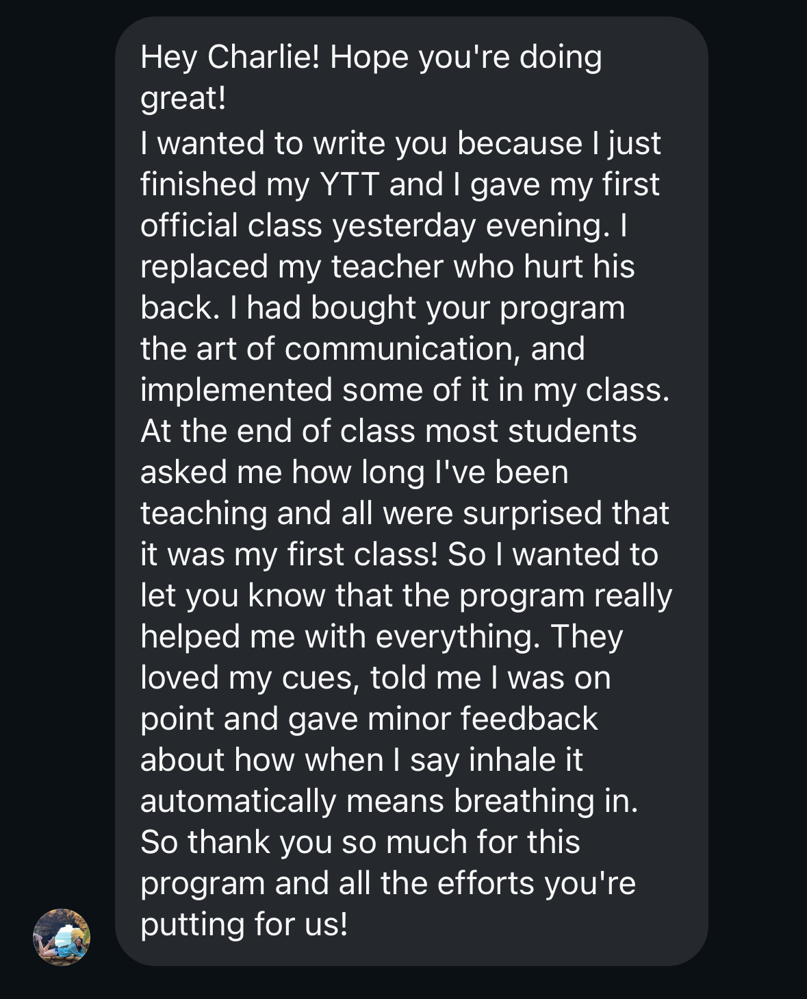807x999 pixels.
Task: Open the sender's profile picture avatar
Action: 62,937
